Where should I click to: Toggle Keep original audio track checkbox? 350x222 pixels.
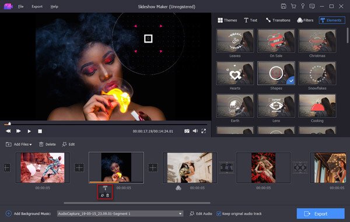(x=219, y=214)
